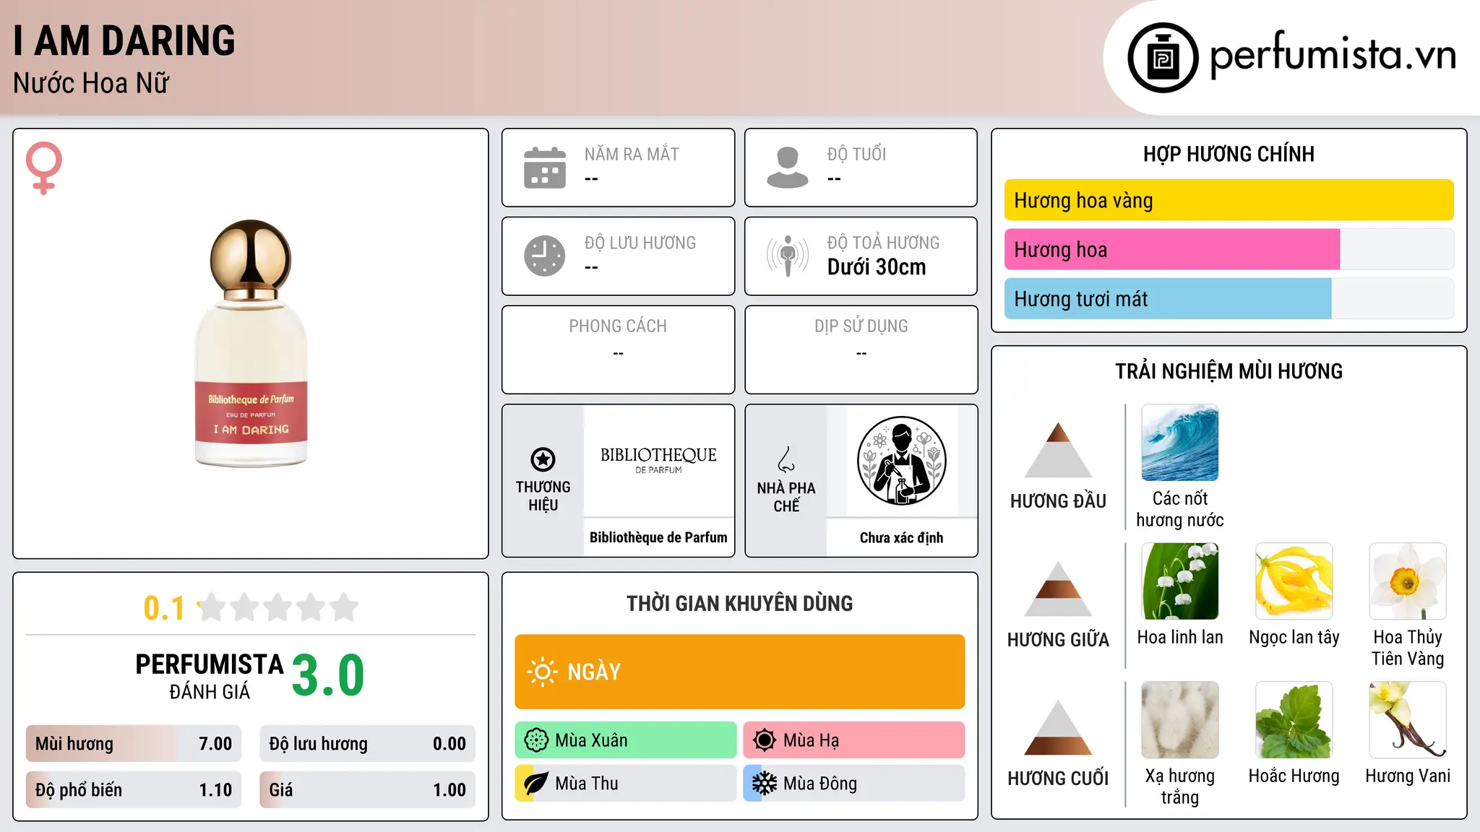Click the snowflake icon for Mùa Đông

click(764, 784)
